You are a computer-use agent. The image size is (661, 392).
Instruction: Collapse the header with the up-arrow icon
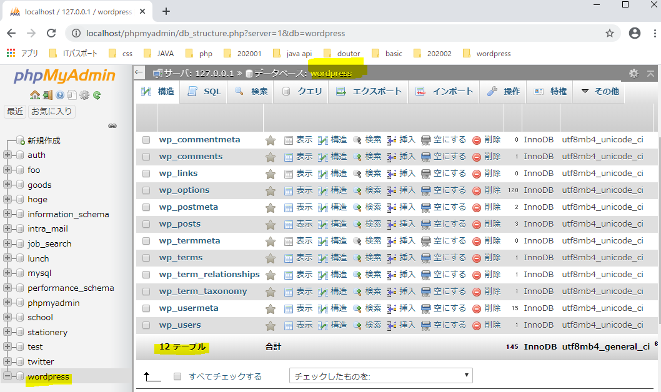[x=650, y=73]
